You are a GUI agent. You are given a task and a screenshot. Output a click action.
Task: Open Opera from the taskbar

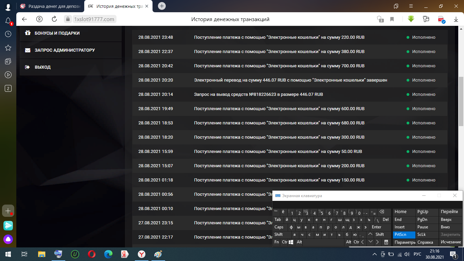[x=91, y=254]
